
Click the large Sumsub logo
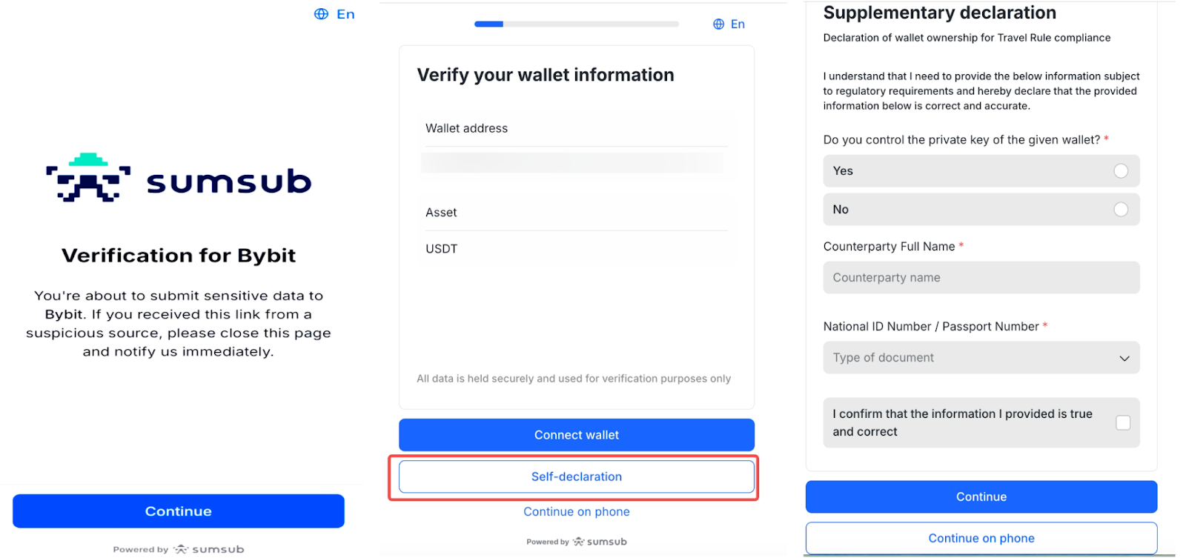click(x=179, y=179)
